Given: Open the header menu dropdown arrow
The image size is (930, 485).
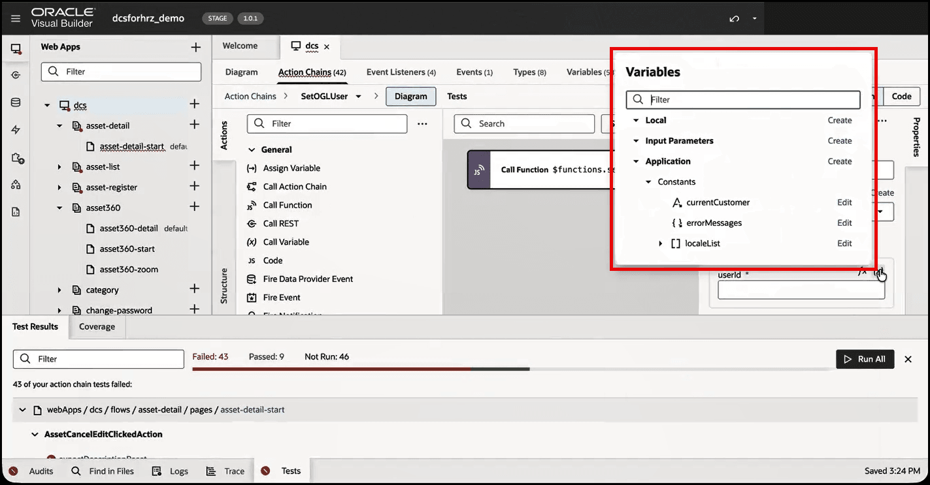Looking at the screenshot, I should point(755,18).
